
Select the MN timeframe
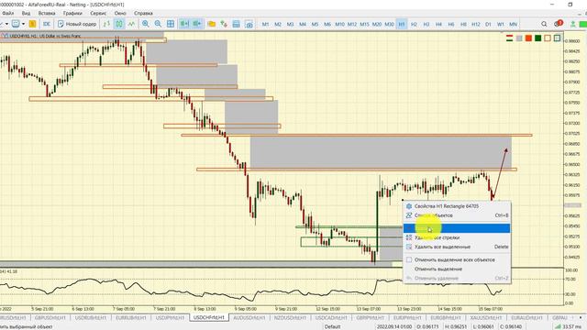point(514,24)
